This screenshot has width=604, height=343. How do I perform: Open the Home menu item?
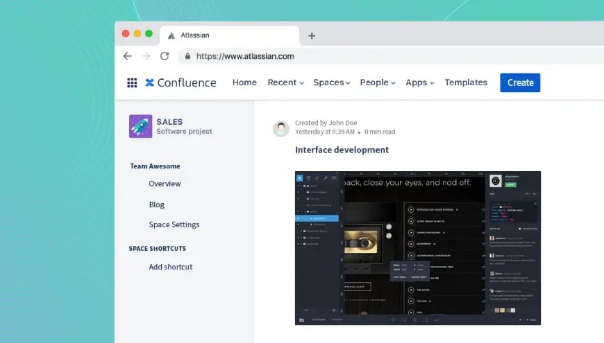tap(244, 82)
